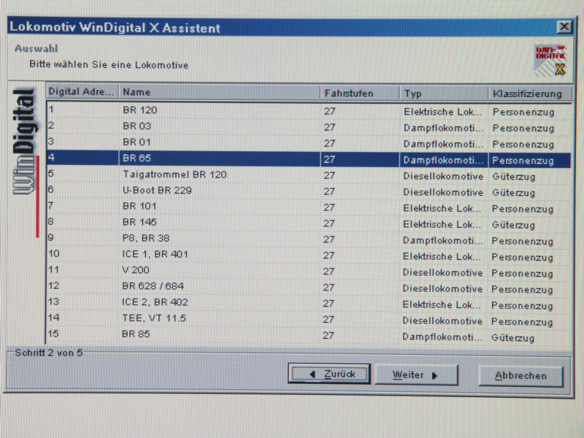Select the U-Boot BR 229 locomotive
584x438 pixels.
click(x=309, y=191)
